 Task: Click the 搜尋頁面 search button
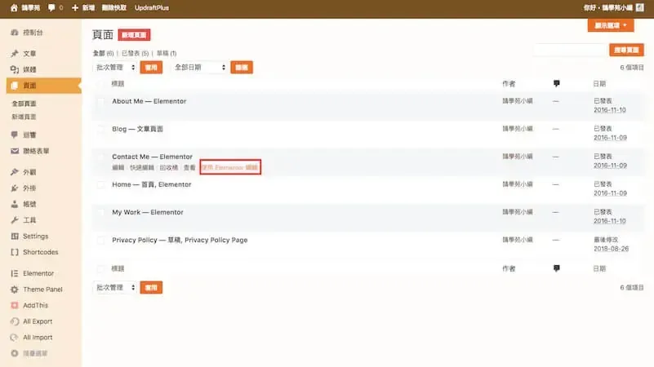click(x=626, y=50)
